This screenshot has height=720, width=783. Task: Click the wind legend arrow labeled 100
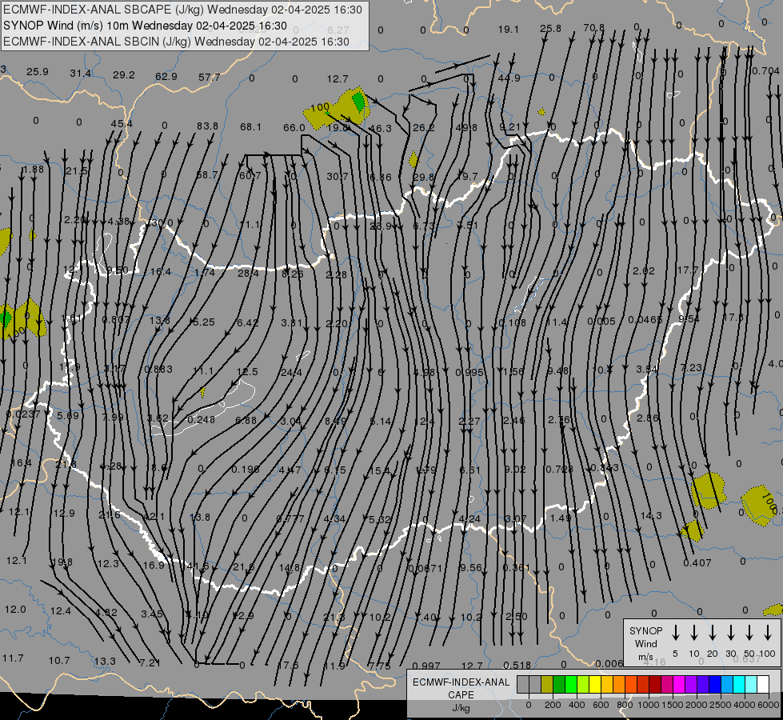[768, 633]
